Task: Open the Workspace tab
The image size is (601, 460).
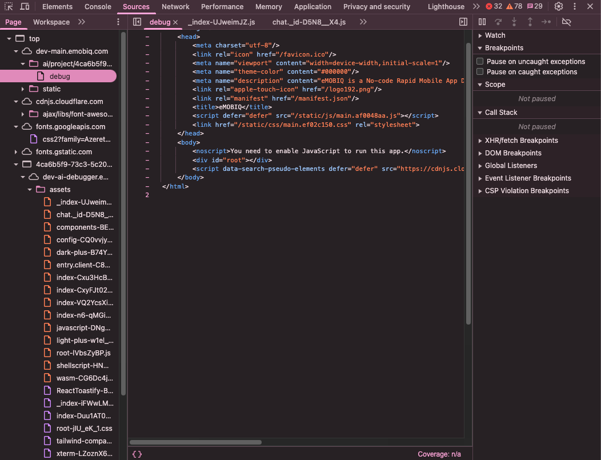Action: point(51,22)
